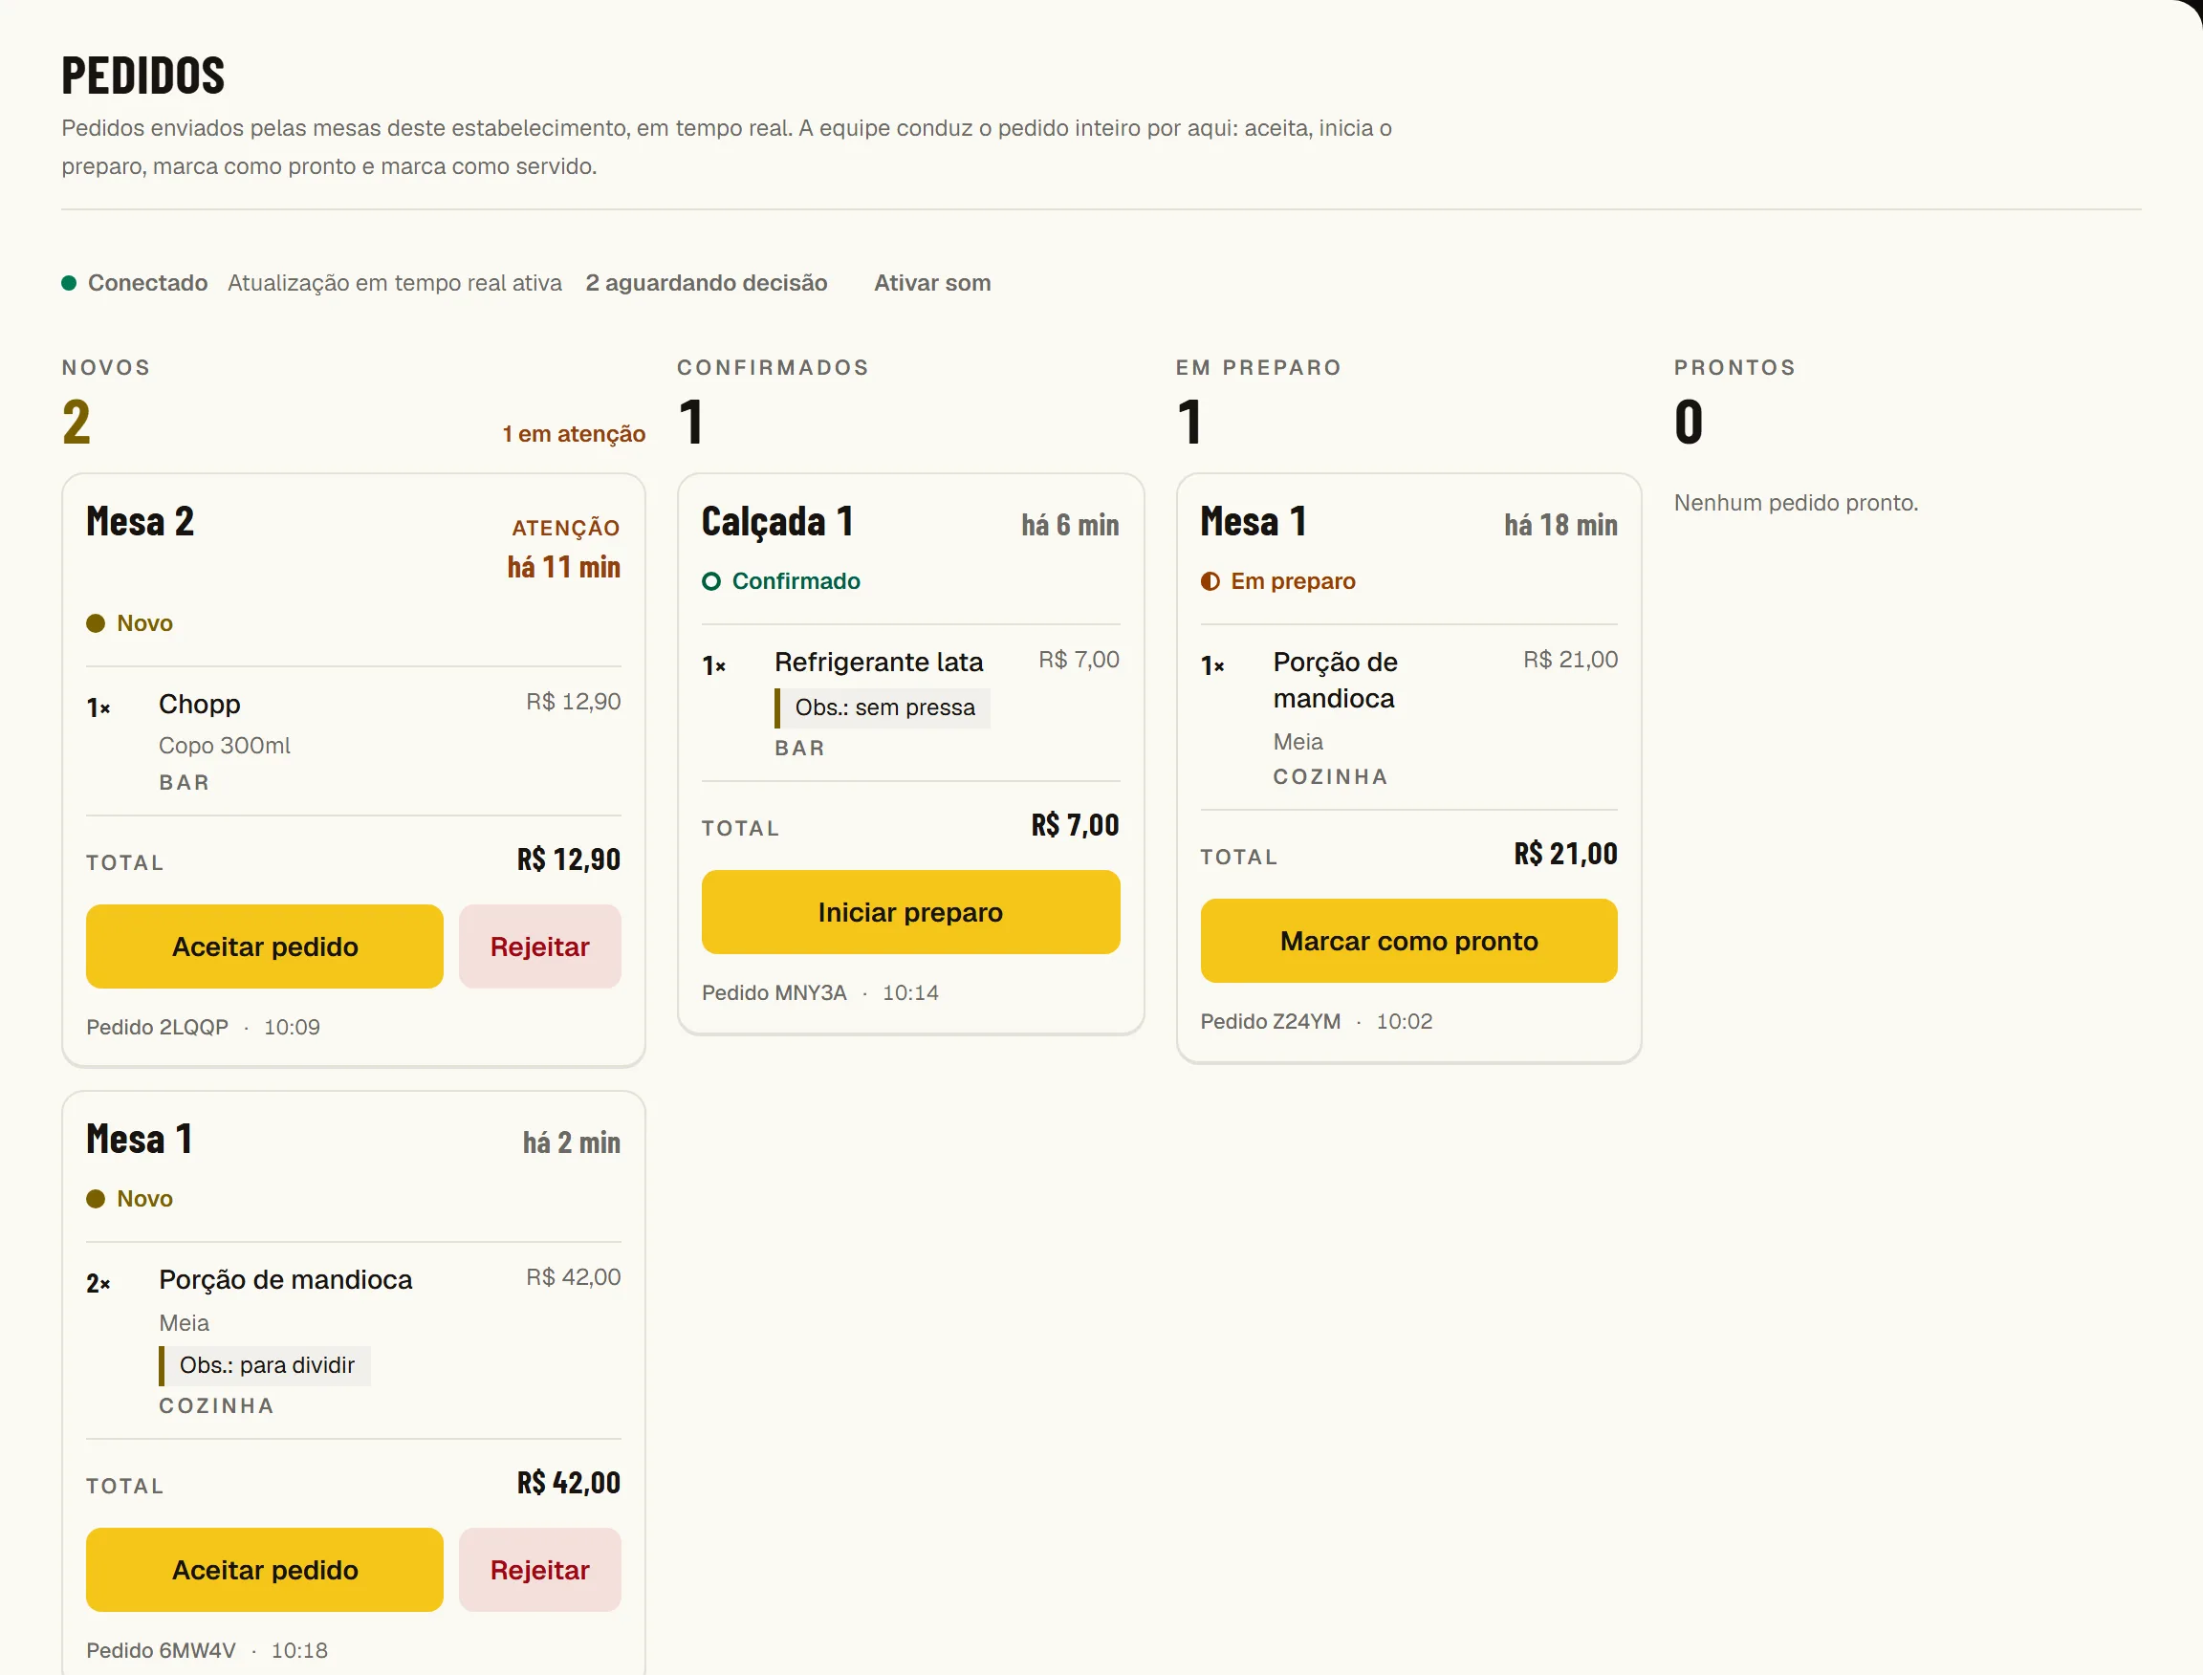The height and width of the screenshot is (1675, 2203).
Task: Click 'Pedido MNY3A' order code
Action: 774,993
